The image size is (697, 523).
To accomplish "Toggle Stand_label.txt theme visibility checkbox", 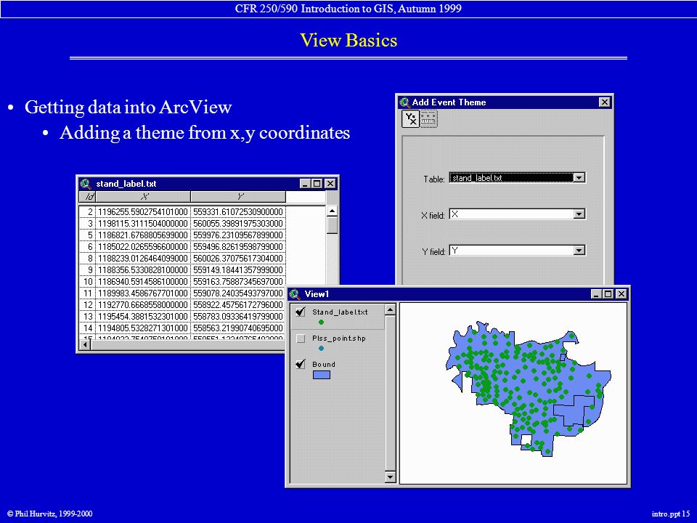I will click(301, 312).
